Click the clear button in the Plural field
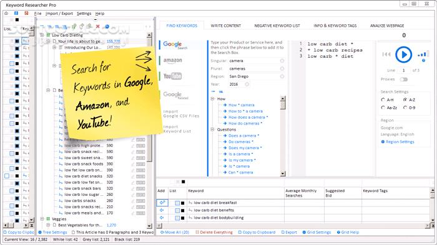The image size is (437, 245). [x=282, y=68]
